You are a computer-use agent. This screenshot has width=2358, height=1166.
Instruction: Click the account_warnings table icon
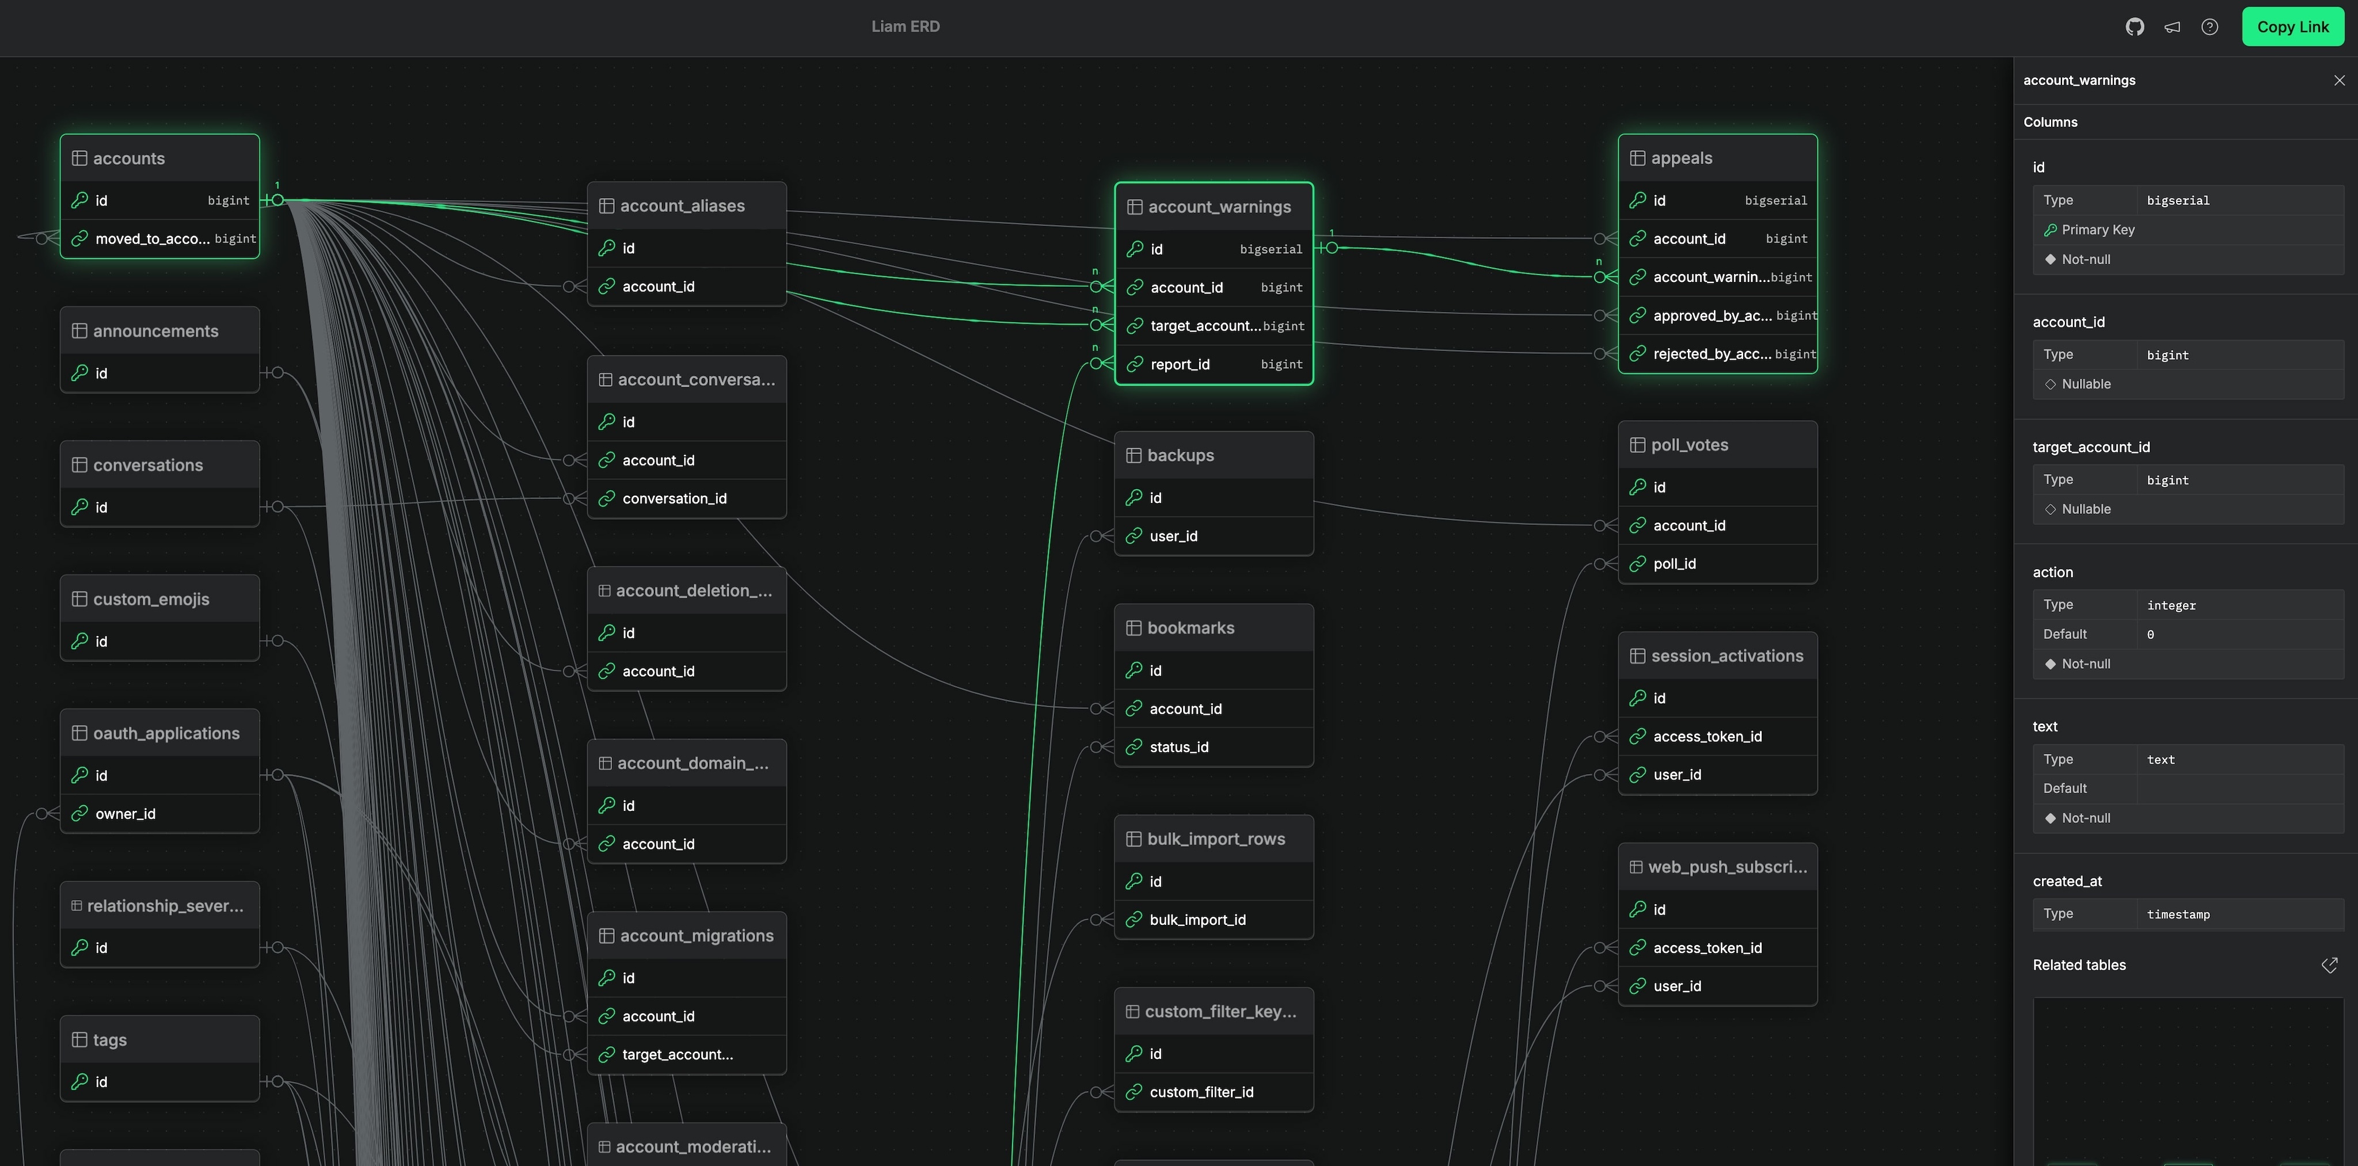(1134, 207)
